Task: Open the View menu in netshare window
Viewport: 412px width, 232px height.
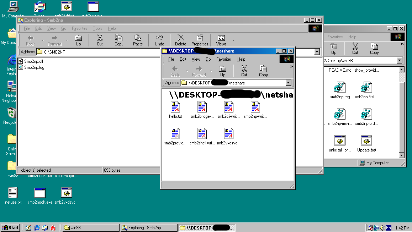Action: tap(196, 59)
